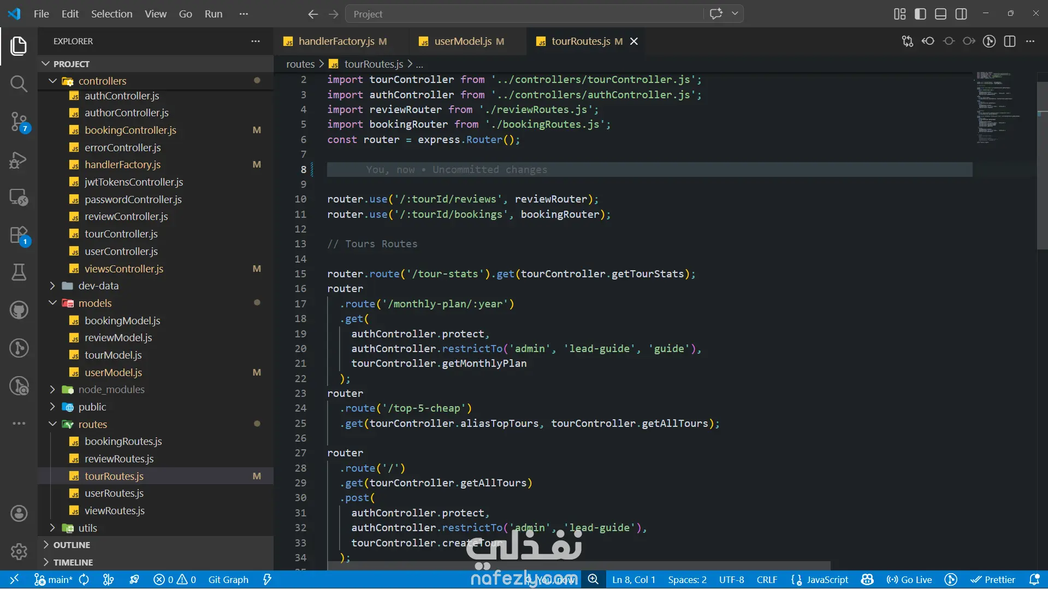
Task: Open Git Graph from status bar
Action: pyautogui.click(x=228, y=580)
